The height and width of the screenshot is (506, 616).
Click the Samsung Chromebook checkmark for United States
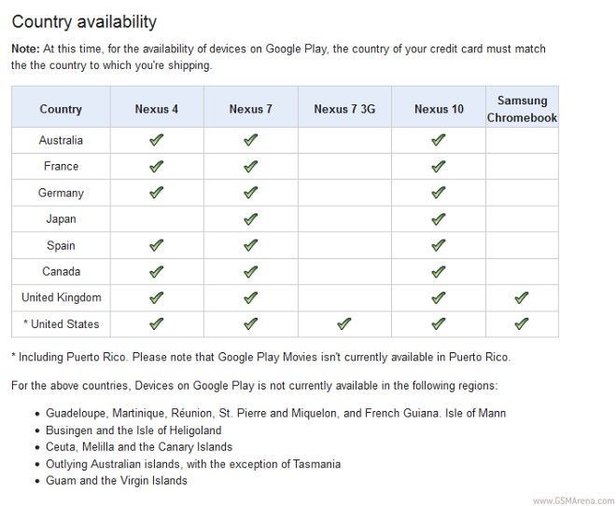tap(522, 324)
